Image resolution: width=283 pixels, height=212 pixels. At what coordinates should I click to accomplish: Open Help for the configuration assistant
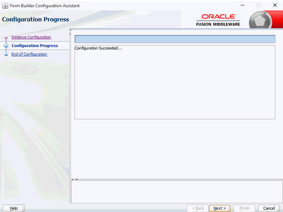click(14, 208)
